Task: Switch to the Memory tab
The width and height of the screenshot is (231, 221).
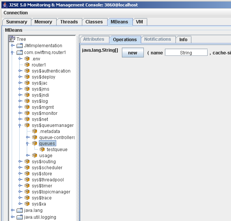Action: pyautogui.click(x=43, y=22)
